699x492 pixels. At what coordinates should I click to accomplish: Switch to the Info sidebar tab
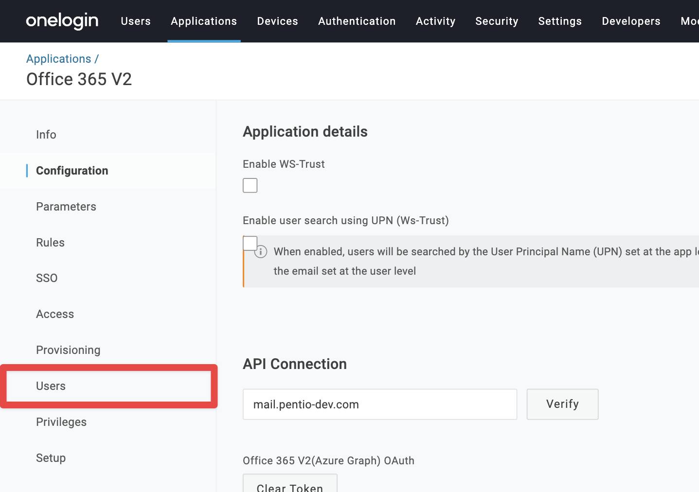point(46,135)
